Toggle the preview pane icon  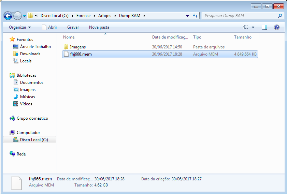(x=264, y=27)
